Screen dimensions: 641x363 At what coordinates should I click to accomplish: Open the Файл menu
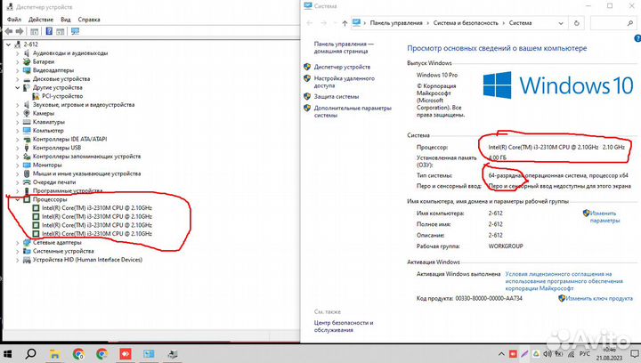14,20
